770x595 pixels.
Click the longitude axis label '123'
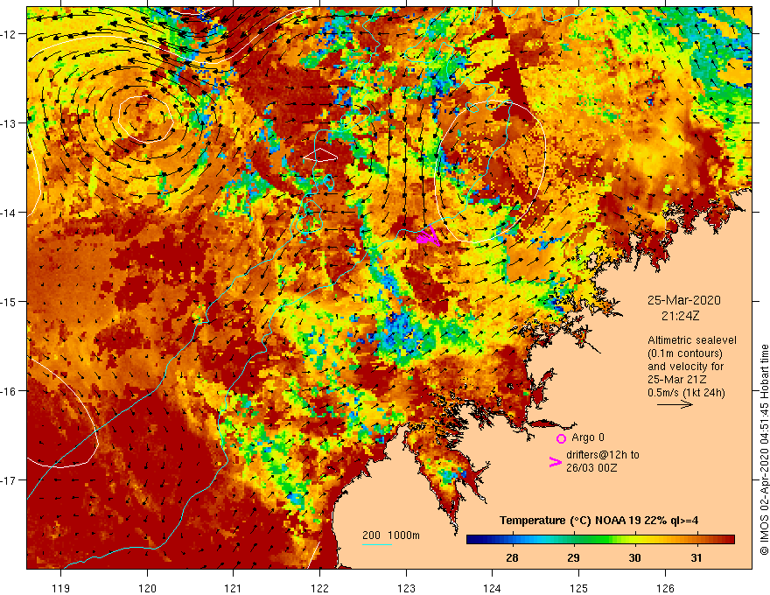pyautogui.click(x=406, y=588)
